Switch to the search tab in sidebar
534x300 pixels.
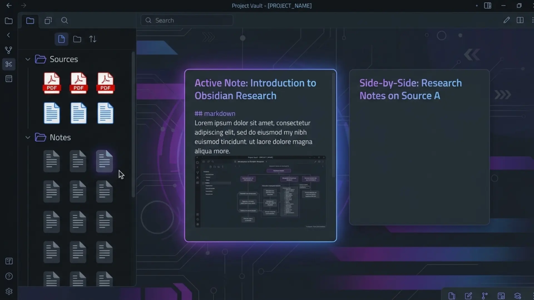(x=65, y=21)
